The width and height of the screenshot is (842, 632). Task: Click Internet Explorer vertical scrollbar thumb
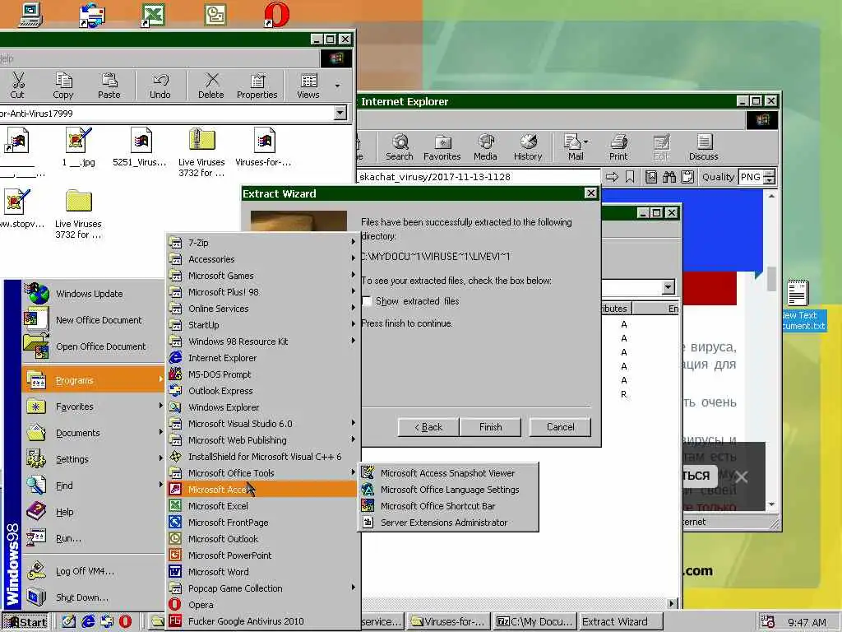(771, 278)
